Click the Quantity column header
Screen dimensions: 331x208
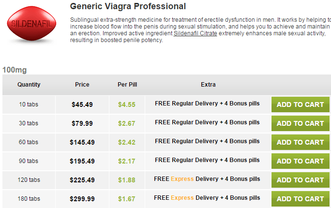point(29,84)
